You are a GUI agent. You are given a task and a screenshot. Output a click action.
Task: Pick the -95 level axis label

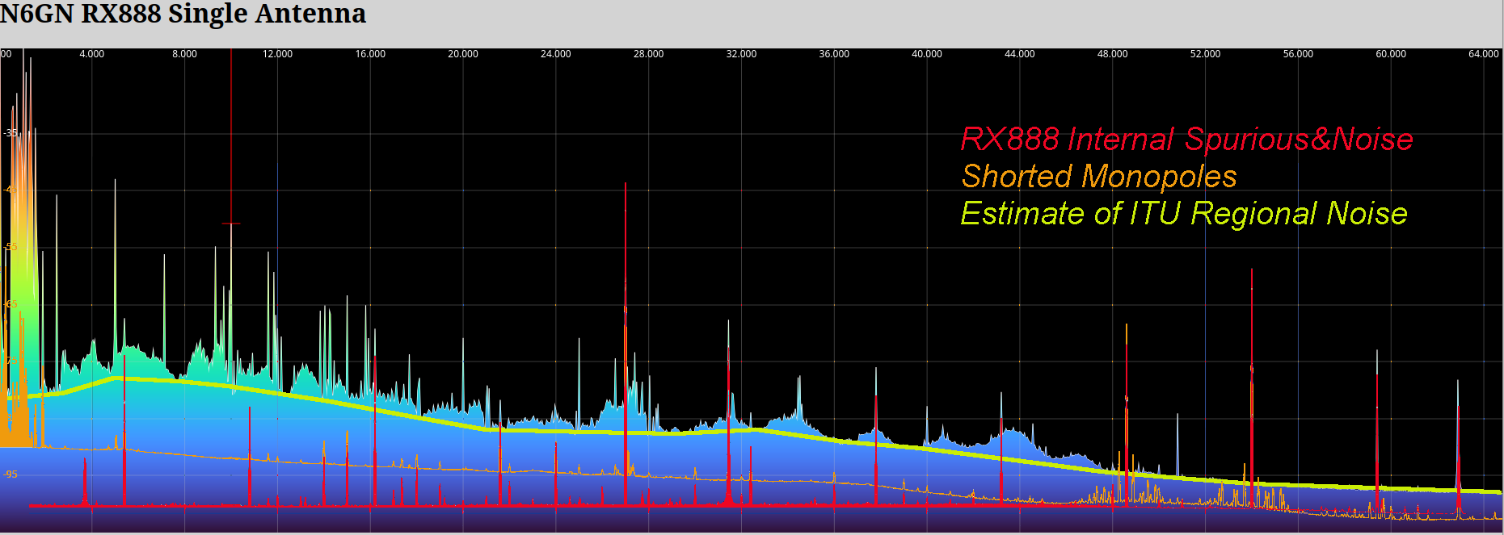coord(11,474)
